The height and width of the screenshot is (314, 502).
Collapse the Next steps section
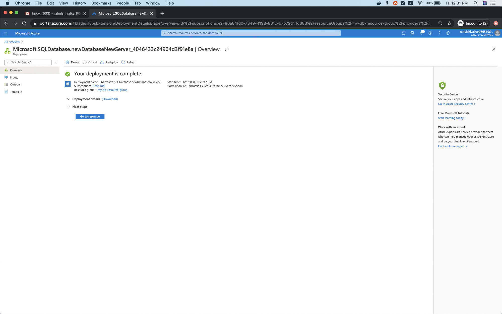(69, 107)
